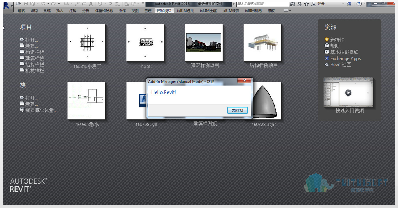
Task: Click the Undo arrow icon
Action: point(43,4)
